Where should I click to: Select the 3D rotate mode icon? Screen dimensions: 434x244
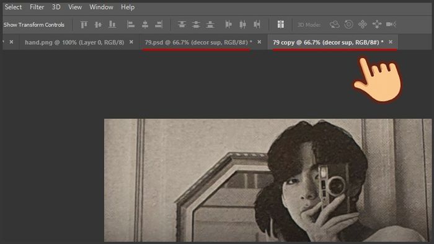coord(334,25)
